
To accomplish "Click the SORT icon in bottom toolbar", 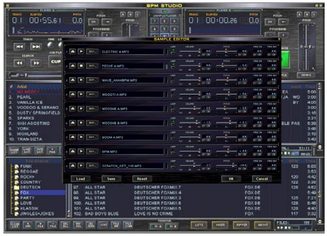I will tap(103, 225).
